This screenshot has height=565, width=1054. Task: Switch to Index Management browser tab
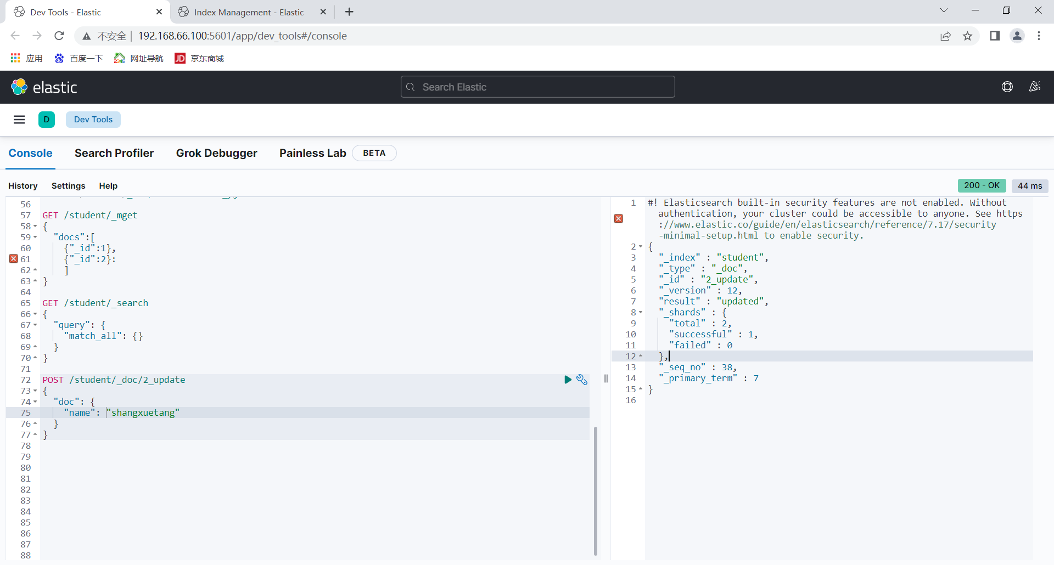tap(249, 12)
